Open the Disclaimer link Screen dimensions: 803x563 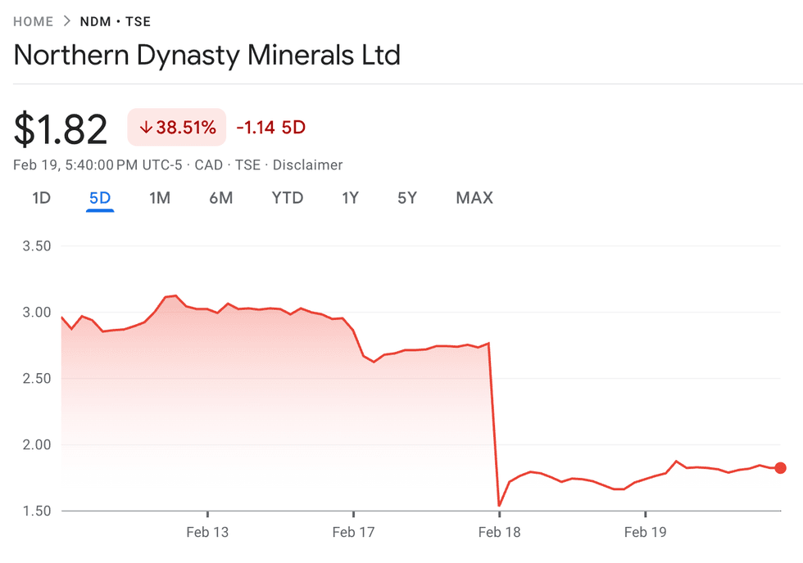(x=307, y=165)
